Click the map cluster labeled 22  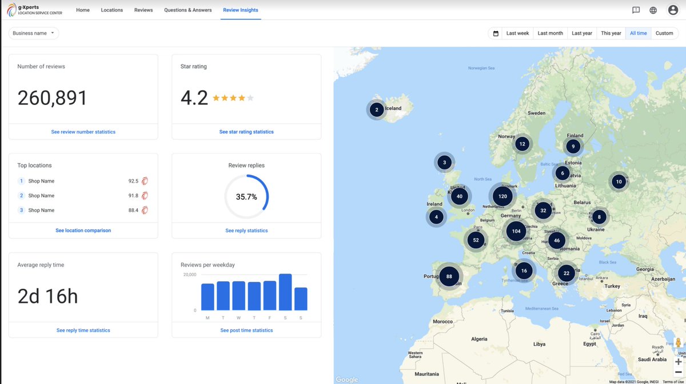click(566, 273)
